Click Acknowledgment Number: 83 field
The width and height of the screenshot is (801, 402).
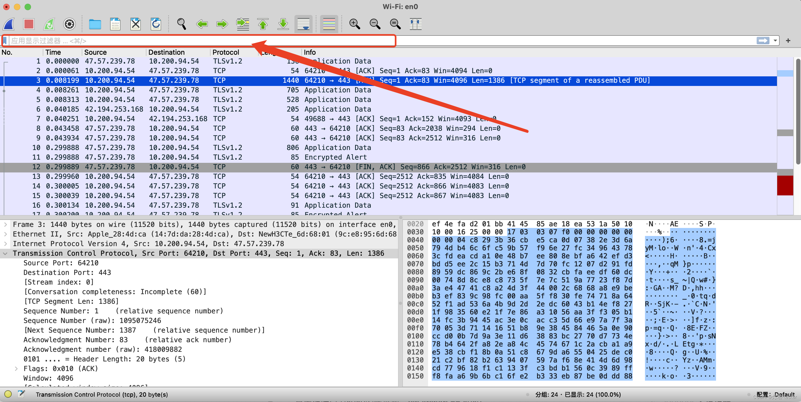coord(127,340)
